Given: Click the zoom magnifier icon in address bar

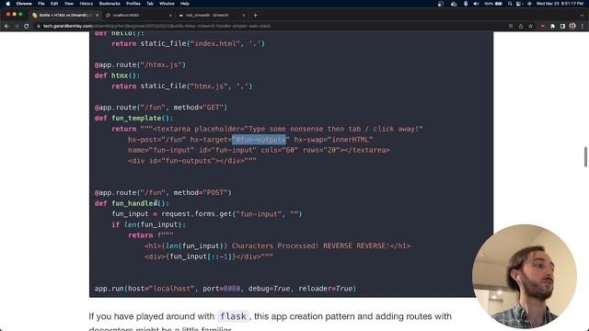Looking at the screenshot, I should (x=511, y=26).
